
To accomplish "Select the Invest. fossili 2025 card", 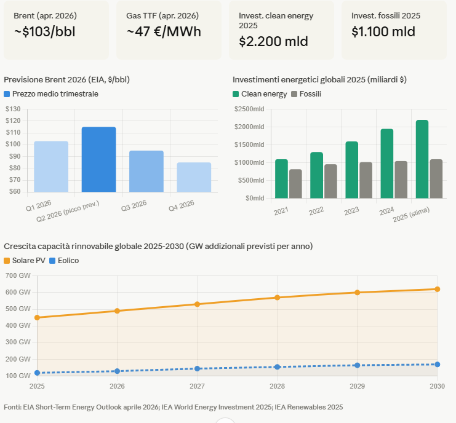I will point(393,30).
